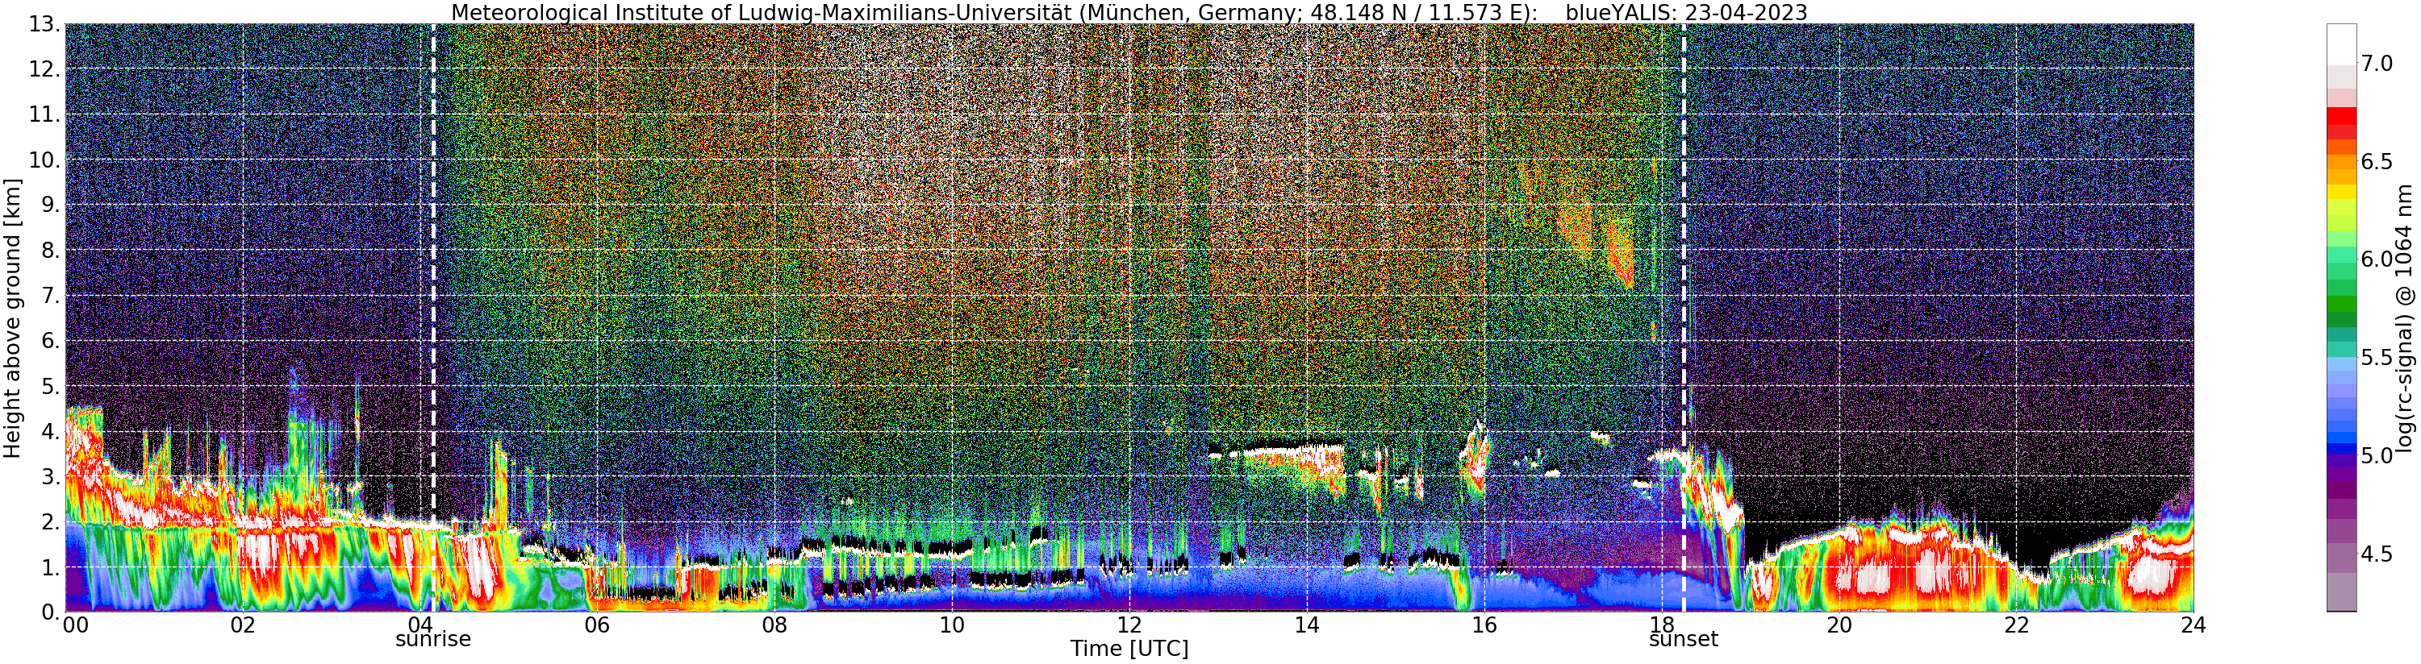Click the time axis tick label 16
Image resolution: width=2421 pixels, height=664 pixels.
coord(1484,625)
